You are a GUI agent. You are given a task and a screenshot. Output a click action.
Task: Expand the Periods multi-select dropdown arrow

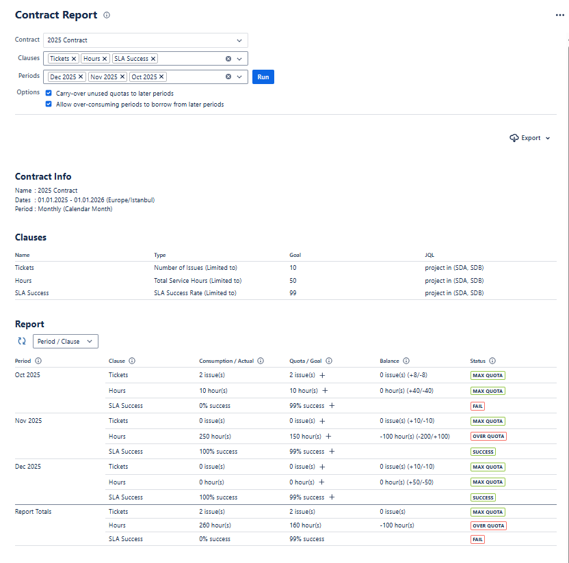pos(239,77)
